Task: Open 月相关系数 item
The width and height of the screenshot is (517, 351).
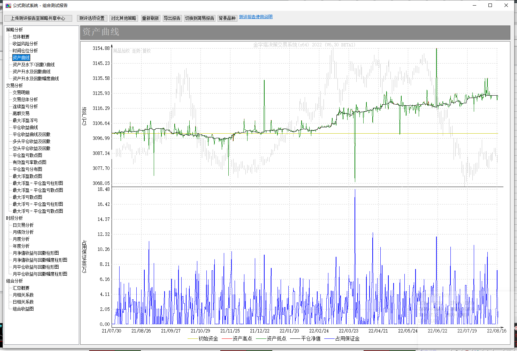Action: [23, 295]
